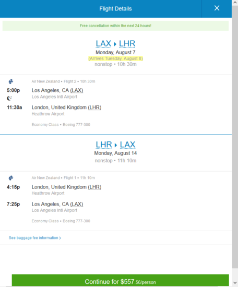Click (LAX) abbreviation in 5:00p departure row

pos(77,90)
